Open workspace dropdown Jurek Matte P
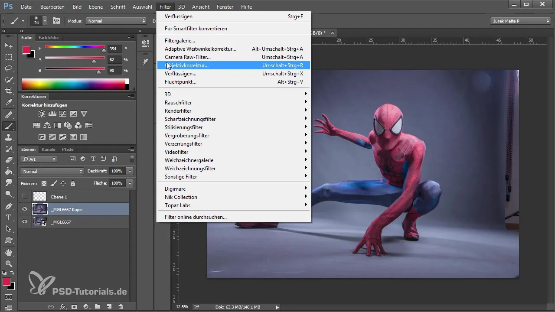This screenshot has width=555, height=312. 520,21
